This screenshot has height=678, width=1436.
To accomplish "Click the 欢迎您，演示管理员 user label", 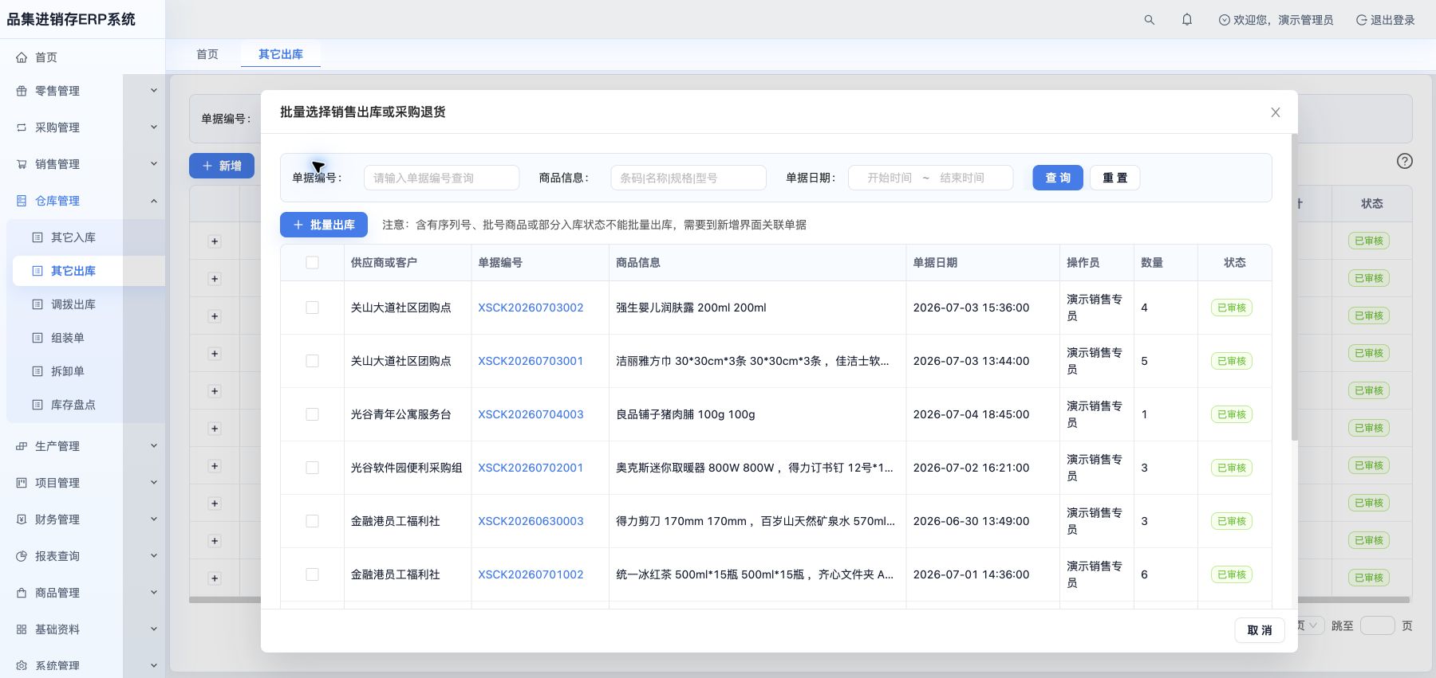I will pos(1283,20).
